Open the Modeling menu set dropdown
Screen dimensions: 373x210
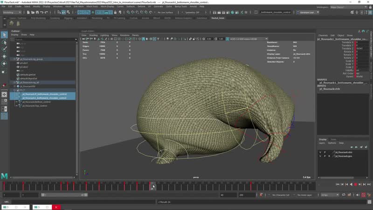point(12,13)
